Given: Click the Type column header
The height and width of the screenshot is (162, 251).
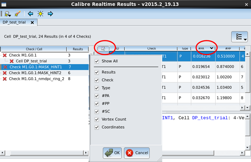Looking at the screenshot, I should [x=185, y=48].
